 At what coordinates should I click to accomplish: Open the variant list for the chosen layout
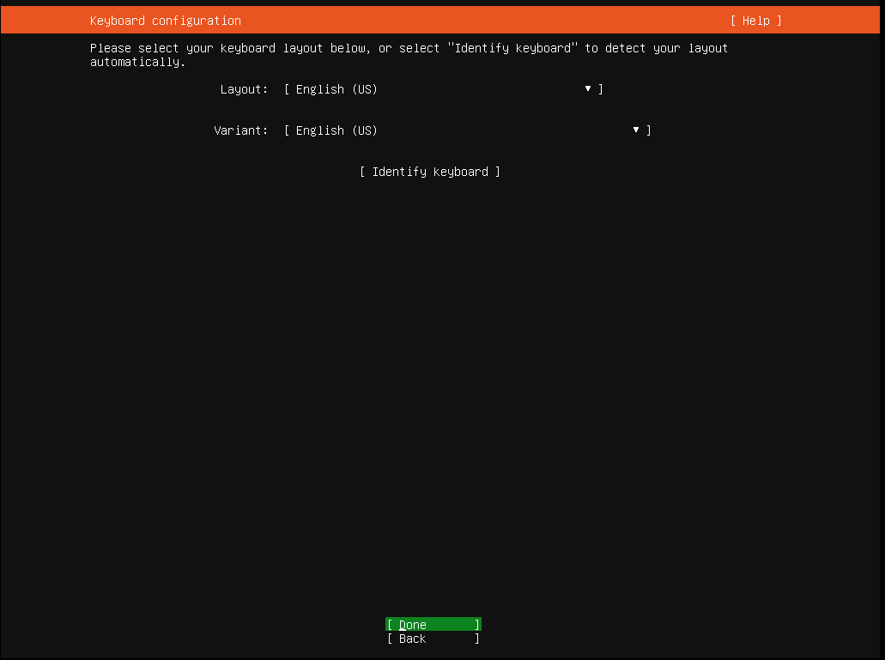[635, 130]
